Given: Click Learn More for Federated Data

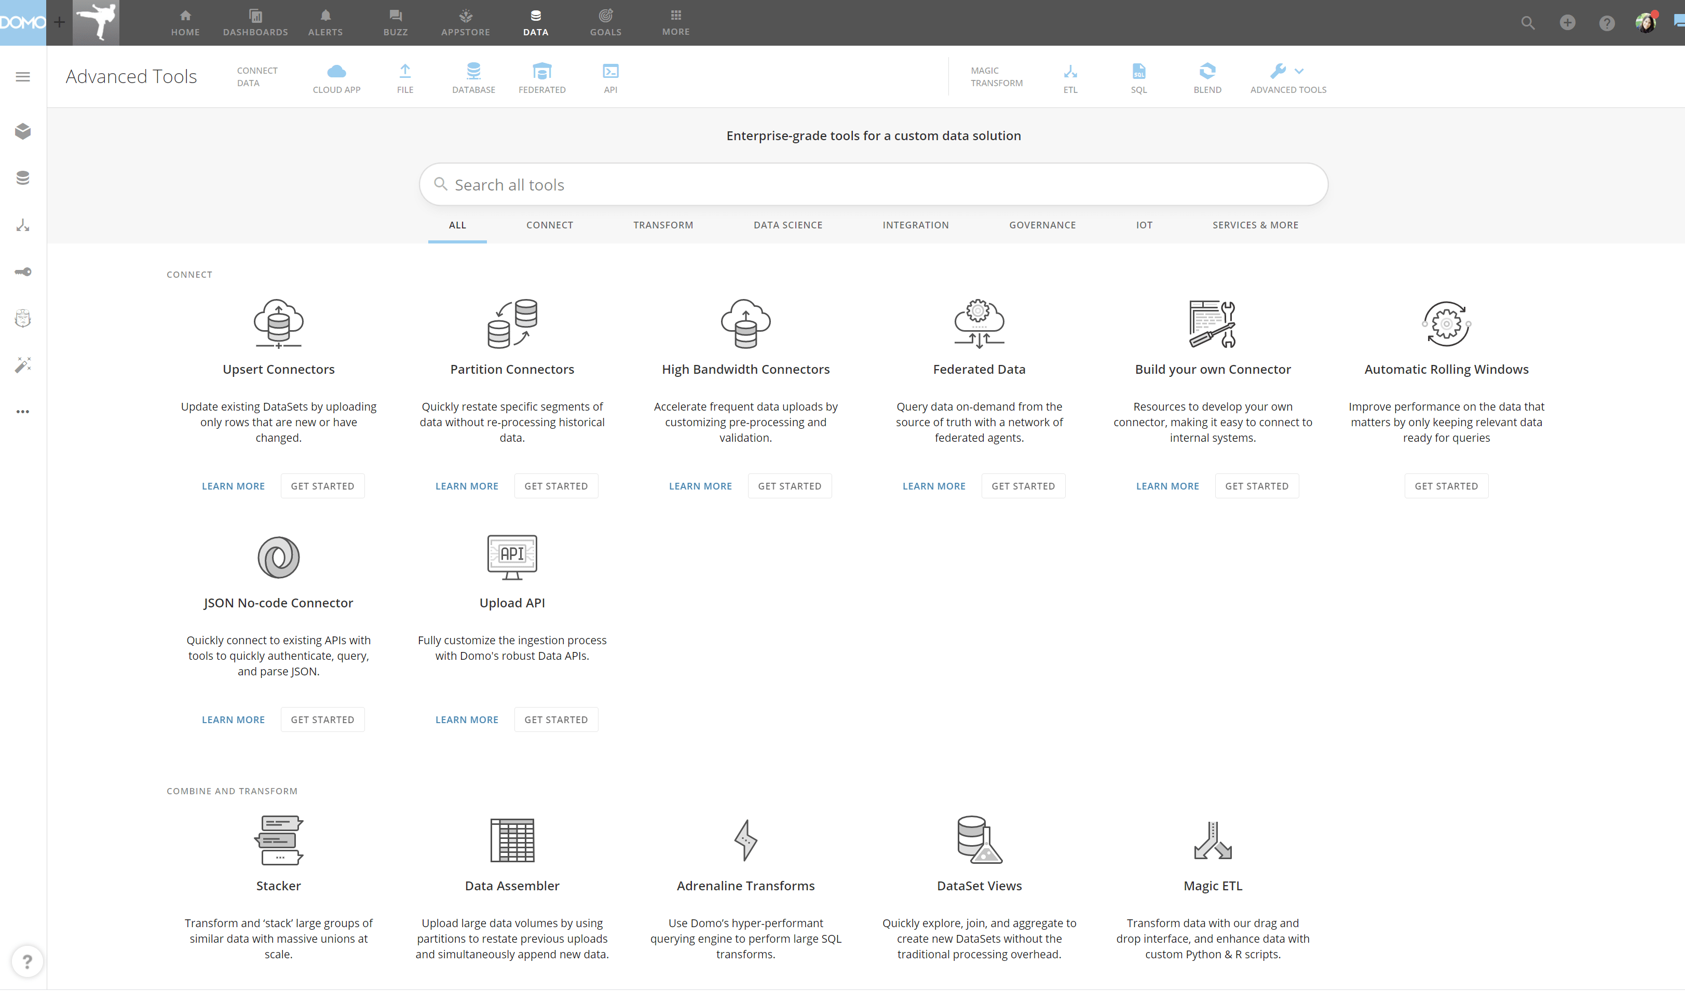Looking at the screenshot, I should coord(934,486).
